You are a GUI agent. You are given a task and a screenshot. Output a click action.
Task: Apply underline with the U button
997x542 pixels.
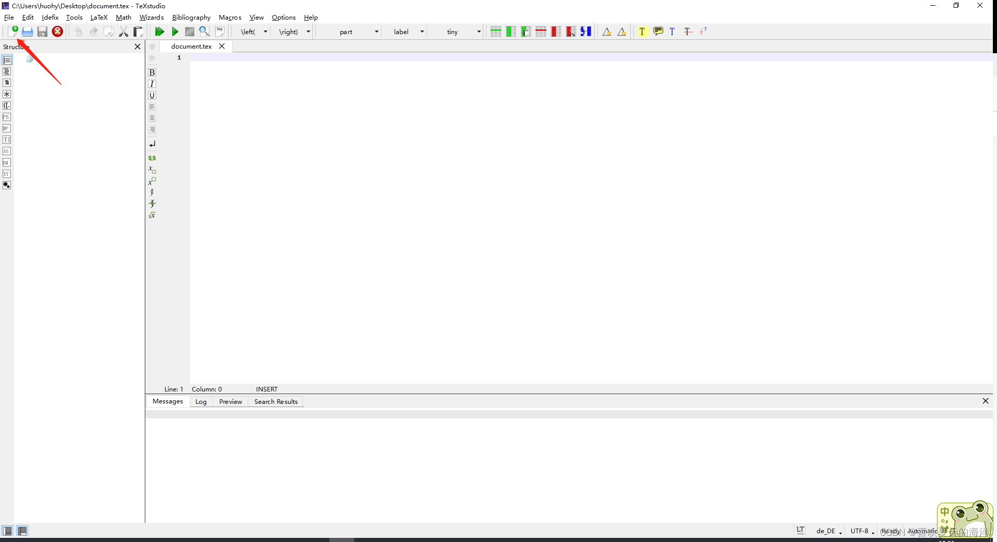click(152, 95)
